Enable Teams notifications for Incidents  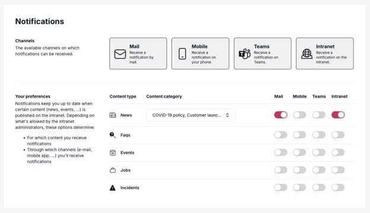coord(319,188)
